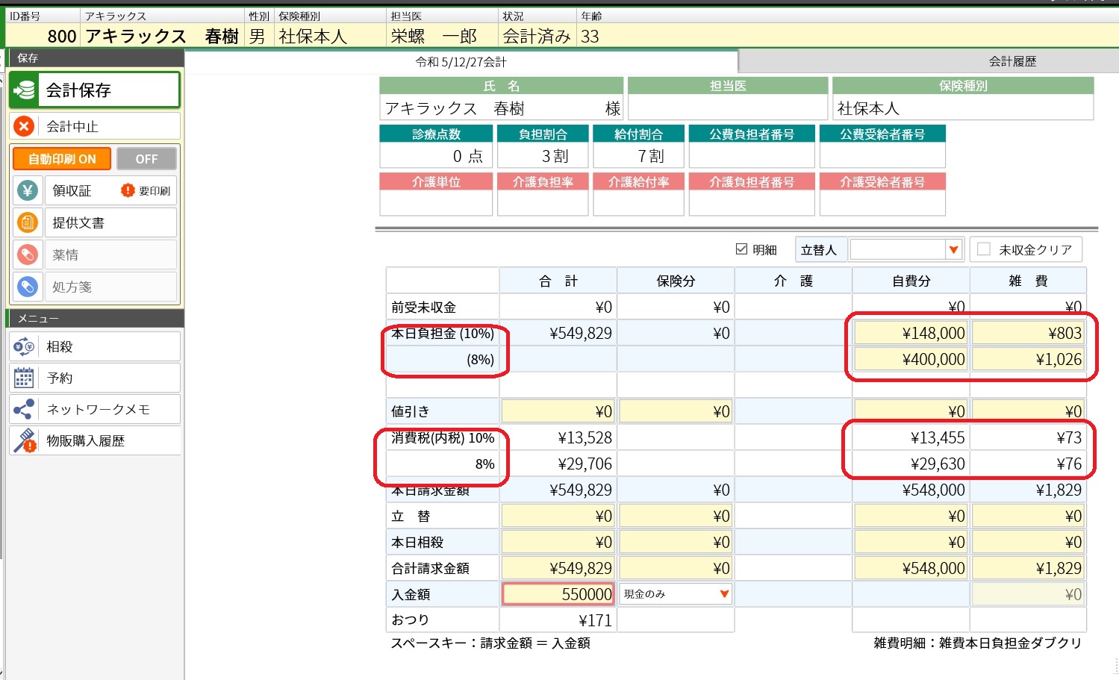This screenshot has height=680, width=1119.
Task: Click the 薬情 button
Action: click(x=110, y=255)
